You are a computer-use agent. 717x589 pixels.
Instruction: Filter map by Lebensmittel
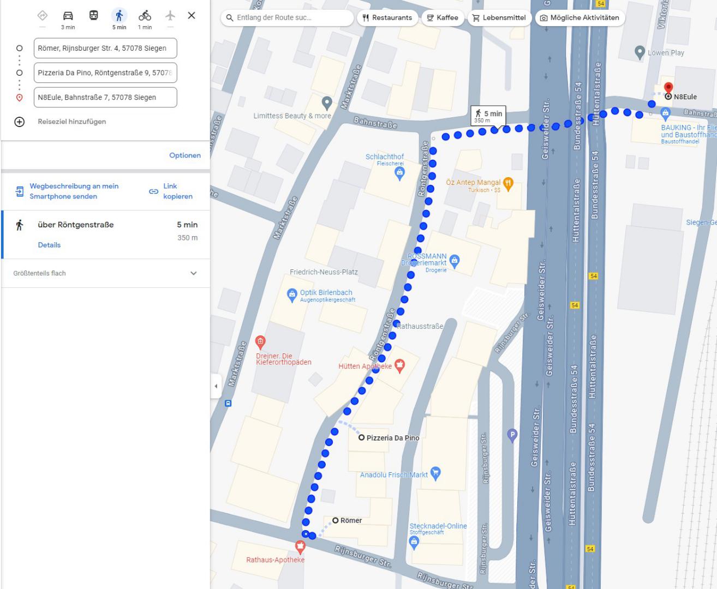coord(499,17)
